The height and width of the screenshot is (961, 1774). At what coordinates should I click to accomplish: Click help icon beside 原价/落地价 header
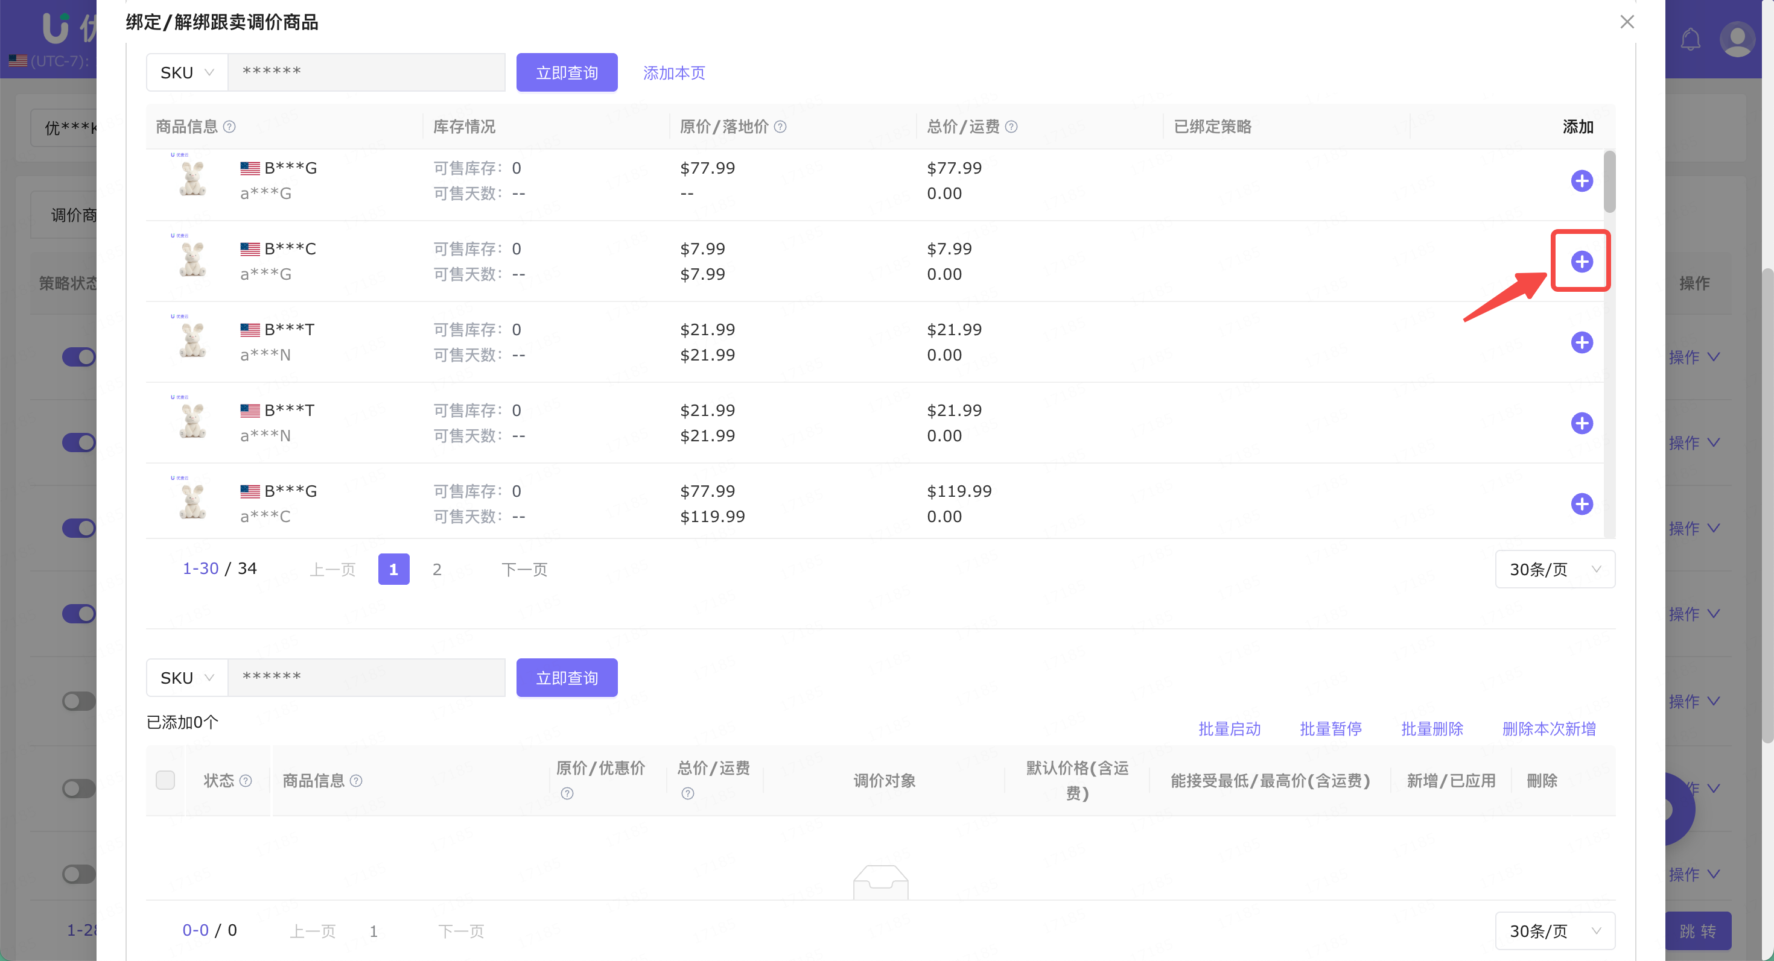click(780, 127)
